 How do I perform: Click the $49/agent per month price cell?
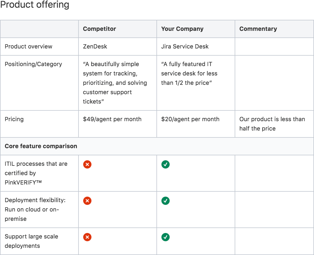pyautogui.click(x=112, y=119)
